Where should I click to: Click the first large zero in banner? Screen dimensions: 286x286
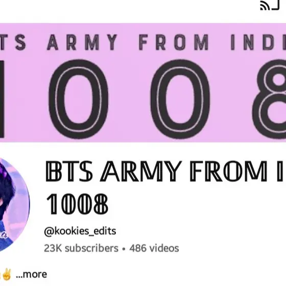coord(79,99)
